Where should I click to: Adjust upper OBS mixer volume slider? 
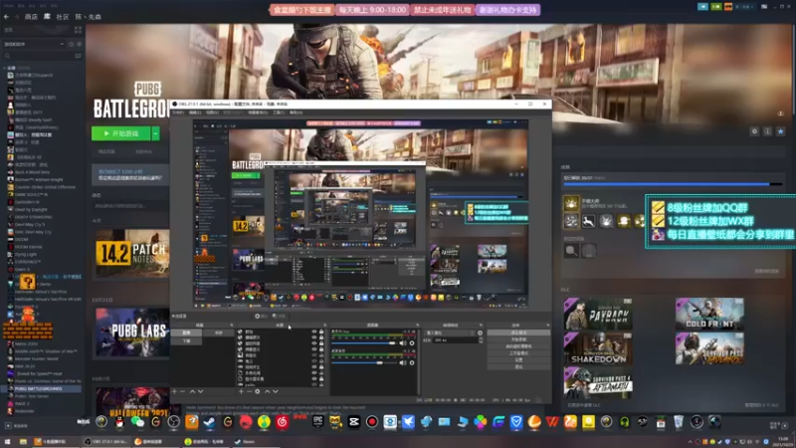(x=364, y=343)
